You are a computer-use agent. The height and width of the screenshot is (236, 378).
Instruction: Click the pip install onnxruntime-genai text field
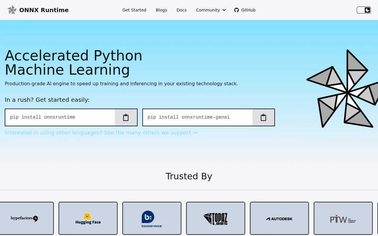click(x=198, y=117)
